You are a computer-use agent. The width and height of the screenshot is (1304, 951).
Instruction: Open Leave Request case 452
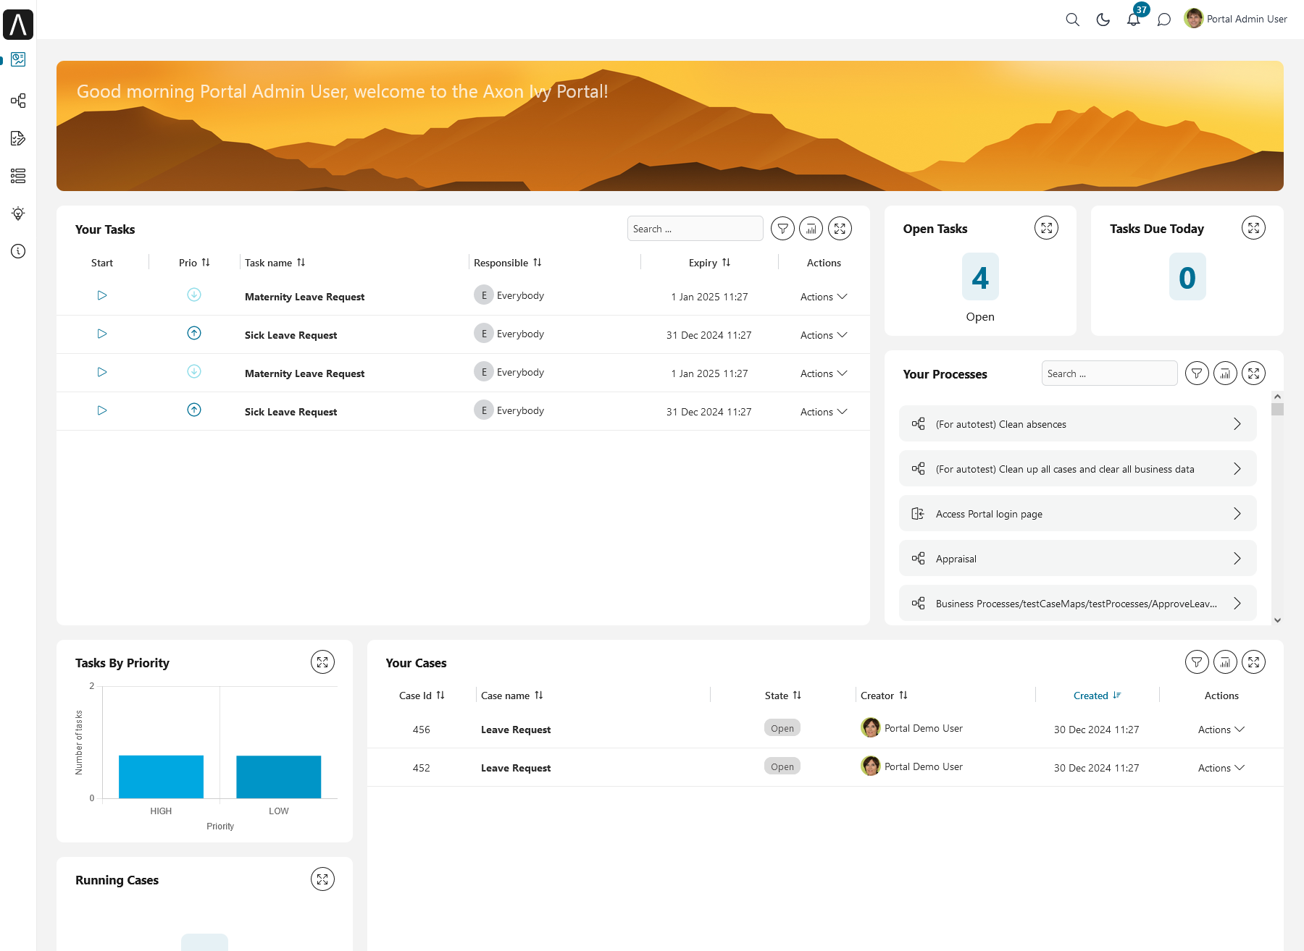click(x=516, y=768)
